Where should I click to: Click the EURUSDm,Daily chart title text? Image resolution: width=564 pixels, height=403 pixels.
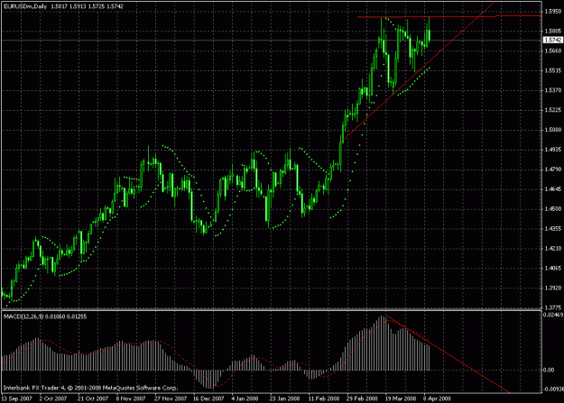coord(25,6)
